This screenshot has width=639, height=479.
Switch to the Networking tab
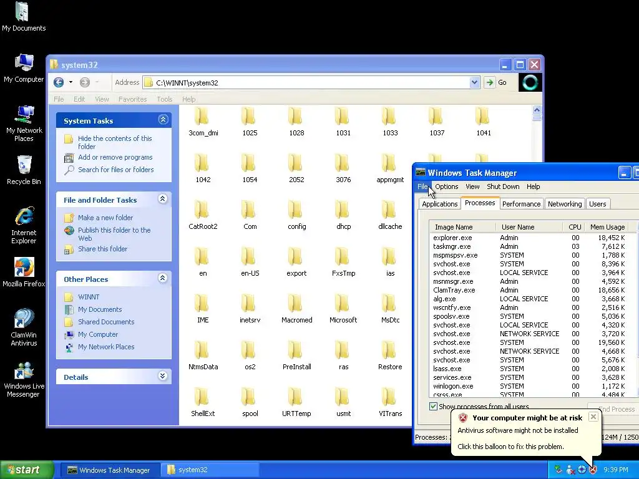click(x=565, y=204)
